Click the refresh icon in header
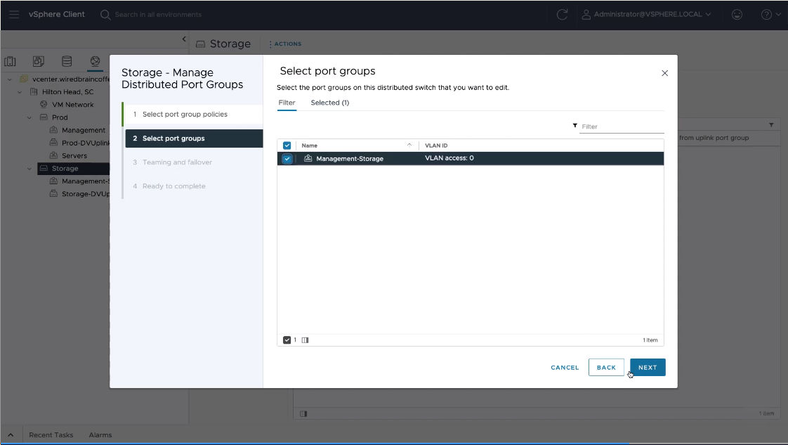The image size is (788, 445). (562, 15)
